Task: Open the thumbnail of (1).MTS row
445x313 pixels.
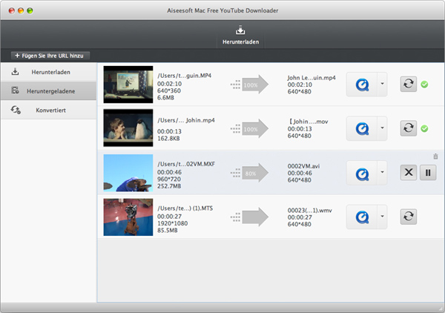Action: (x=128, y=217)
